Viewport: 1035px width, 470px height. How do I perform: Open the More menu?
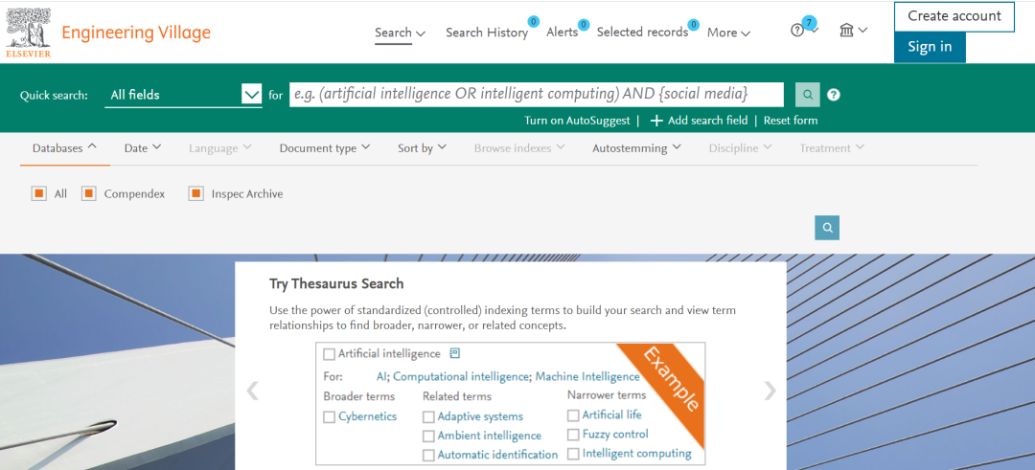point(728,33)
